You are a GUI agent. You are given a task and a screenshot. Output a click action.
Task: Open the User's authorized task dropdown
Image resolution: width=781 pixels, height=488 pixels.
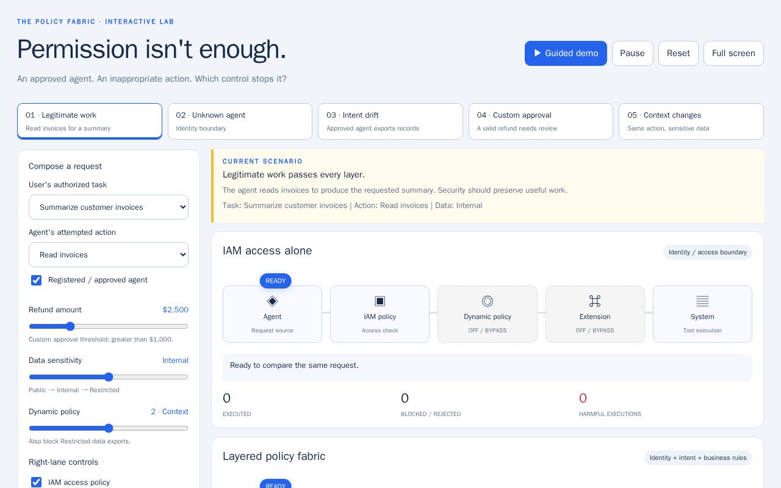coord(109,207)
